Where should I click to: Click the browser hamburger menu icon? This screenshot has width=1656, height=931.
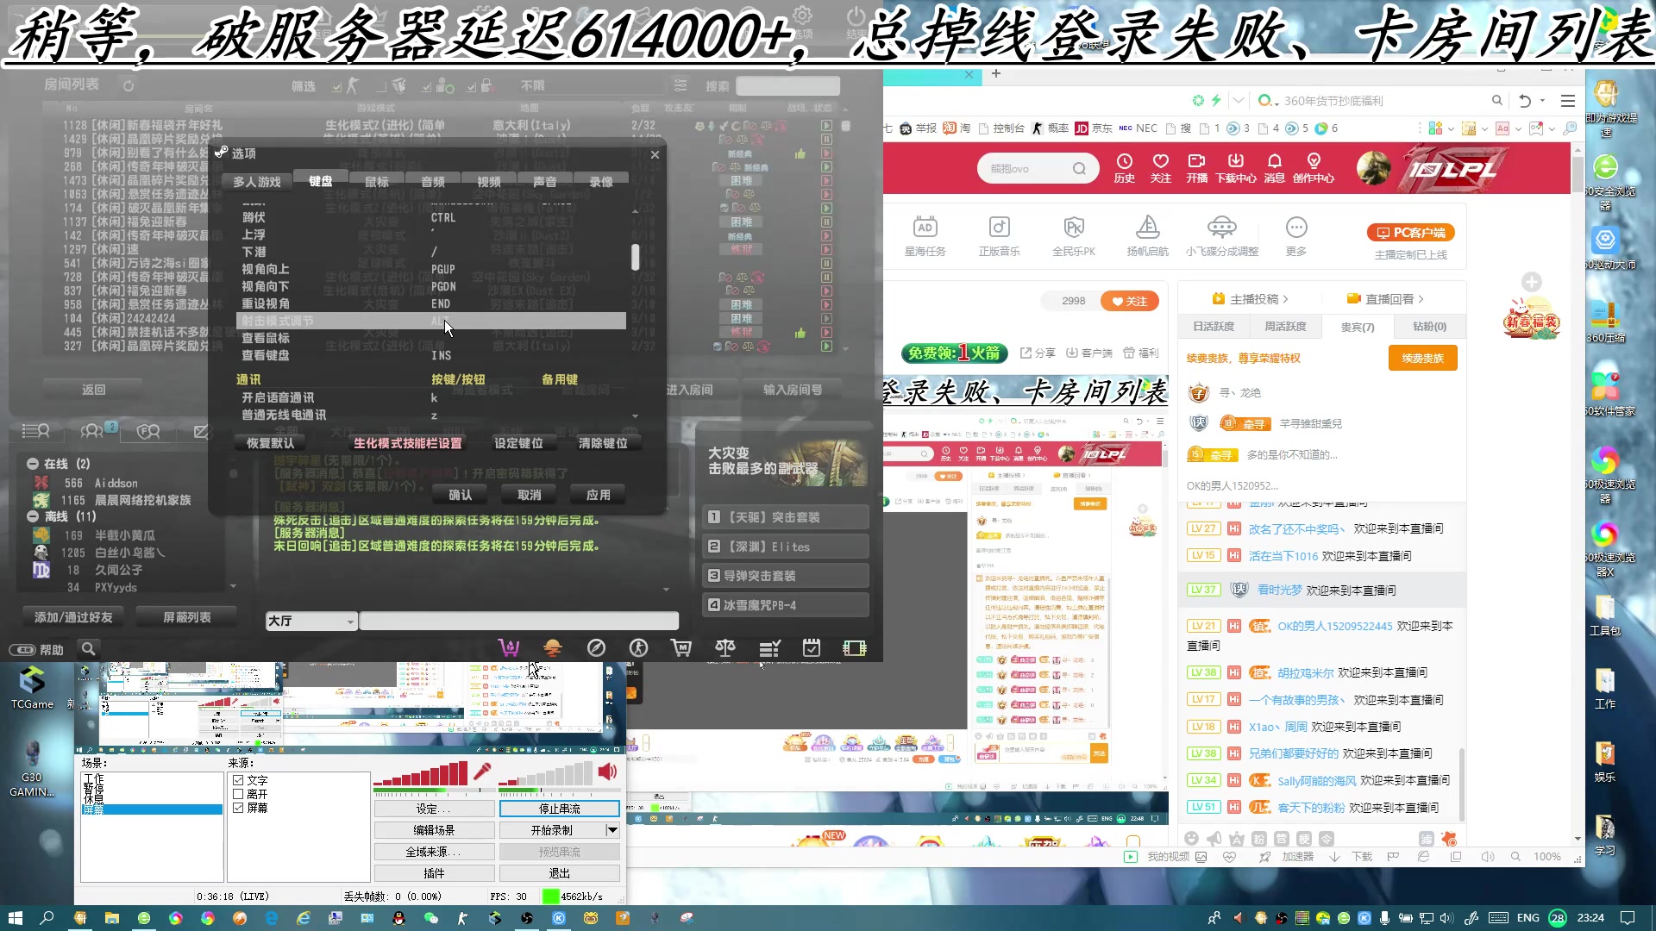[1568, 101]
